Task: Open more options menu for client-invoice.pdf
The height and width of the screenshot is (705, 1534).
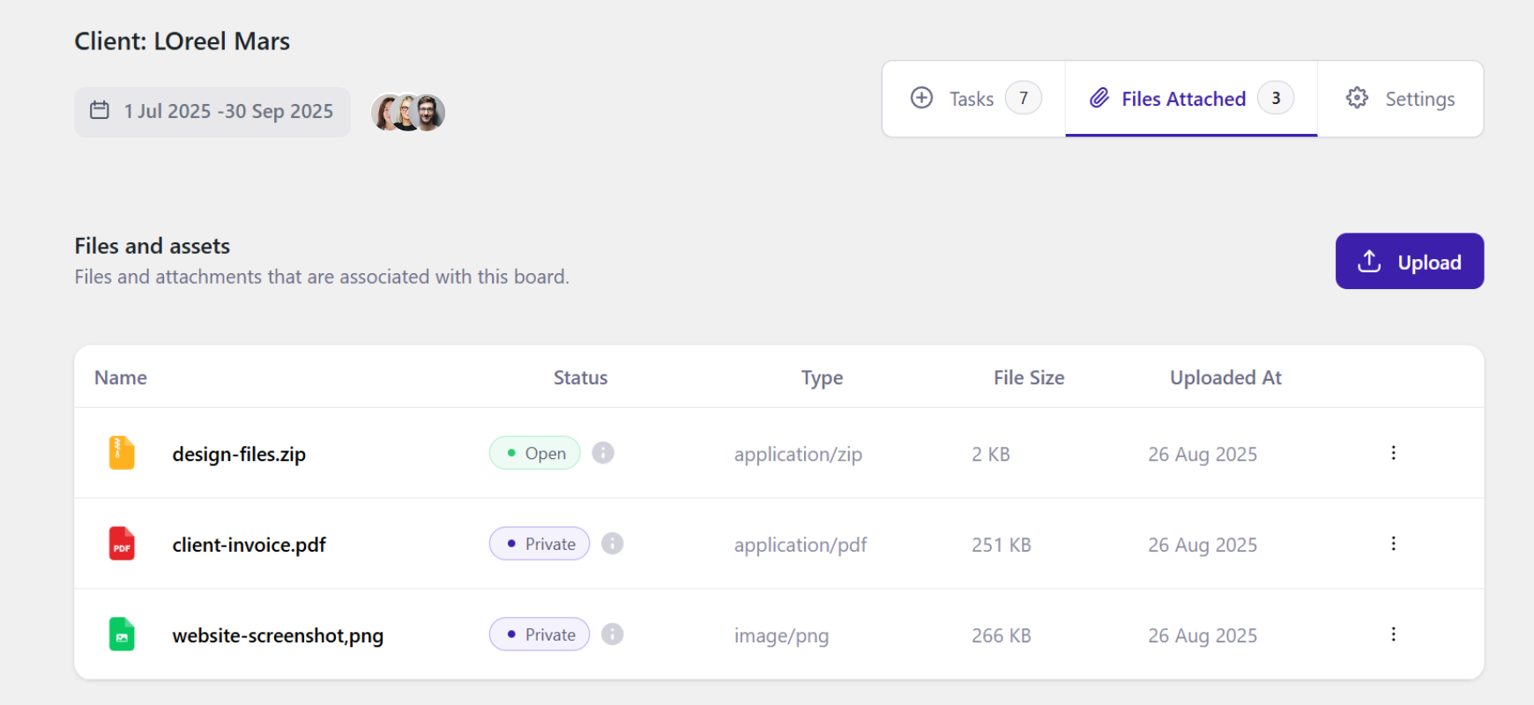Action: tap(1393, 544)
